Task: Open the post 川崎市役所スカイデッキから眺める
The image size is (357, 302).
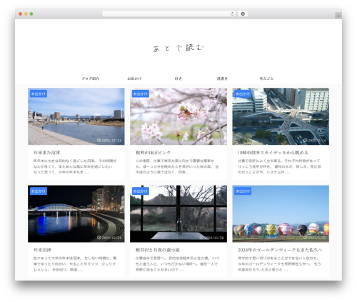Action: (273, 153)
